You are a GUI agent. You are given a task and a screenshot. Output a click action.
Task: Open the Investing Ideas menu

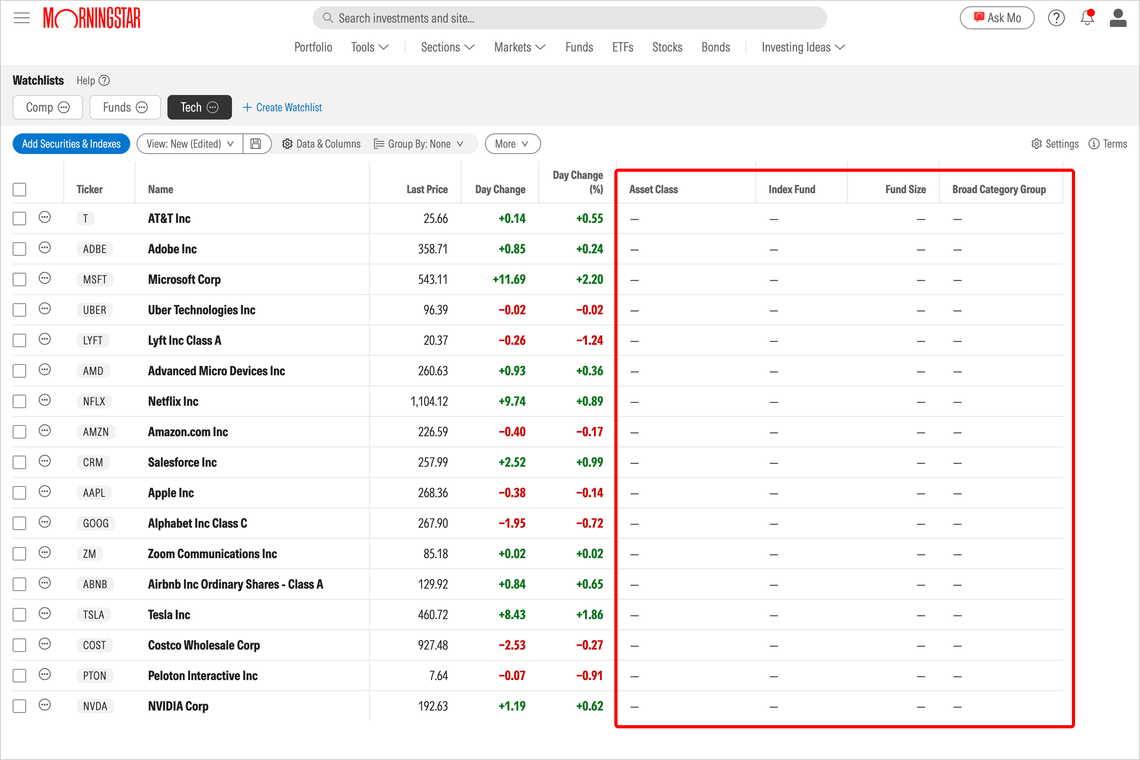[803, 47]
